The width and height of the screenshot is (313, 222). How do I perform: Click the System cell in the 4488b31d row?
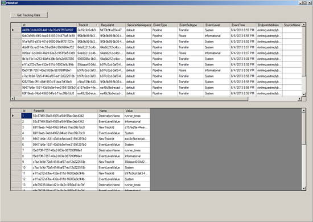point(217,30)
